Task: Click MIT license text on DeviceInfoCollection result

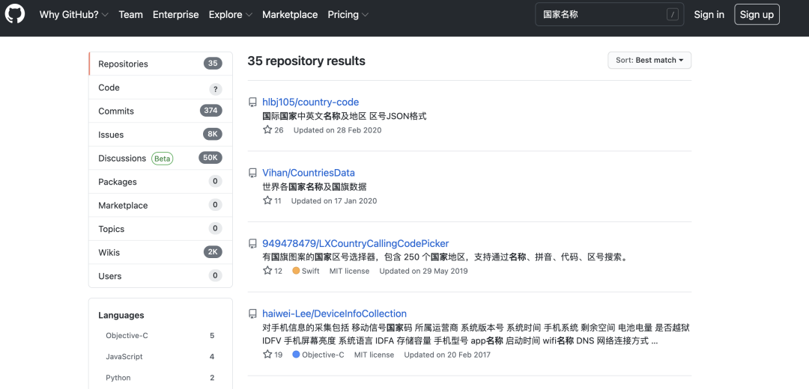Action: point(374,355)
